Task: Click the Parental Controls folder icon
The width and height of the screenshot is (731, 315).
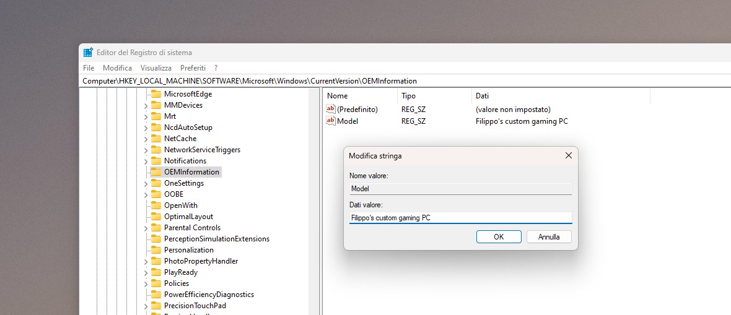Action: coord(155,228)
